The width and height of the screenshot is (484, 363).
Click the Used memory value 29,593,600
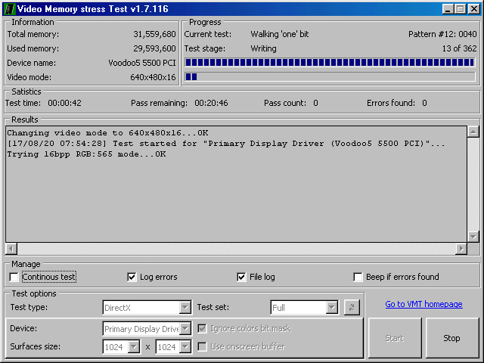pos(154,48)
